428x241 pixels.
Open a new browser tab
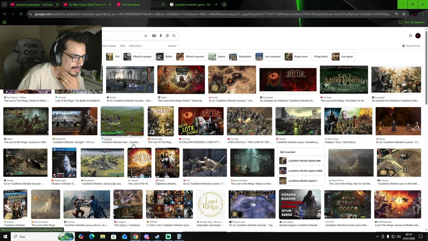(224, 4)
